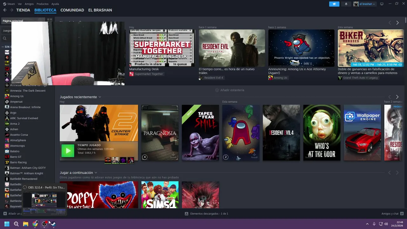
Task: Open File Explorer from taskbar
Action: point(25,224)
